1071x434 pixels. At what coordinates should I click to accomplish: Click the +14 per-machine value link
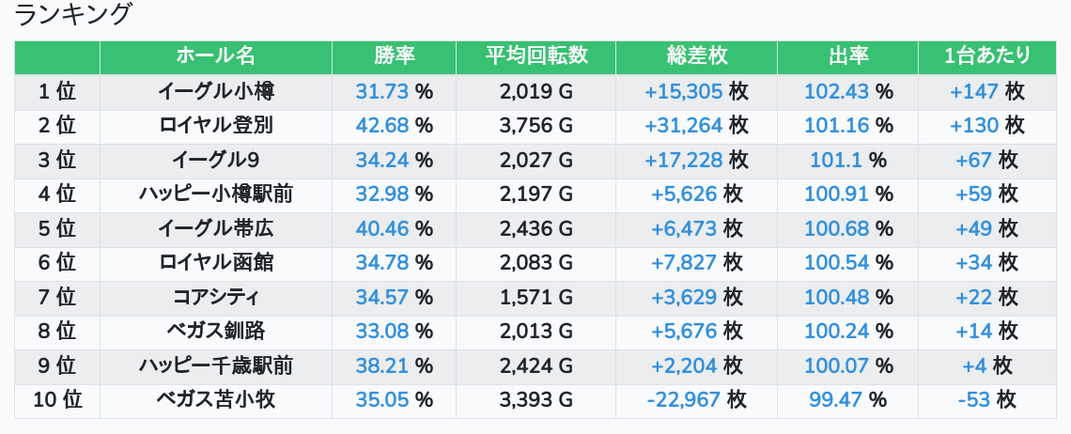click(x=974, y=331)
